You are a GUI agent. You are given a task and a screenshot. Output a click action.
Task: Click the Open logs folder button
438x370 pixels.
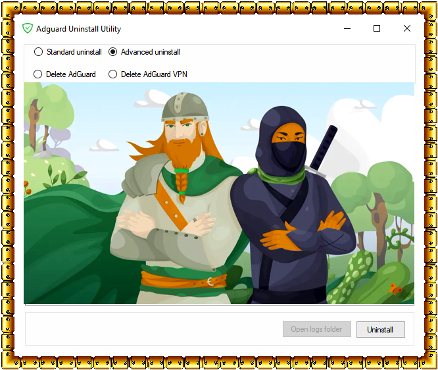(x=317, y=329)
